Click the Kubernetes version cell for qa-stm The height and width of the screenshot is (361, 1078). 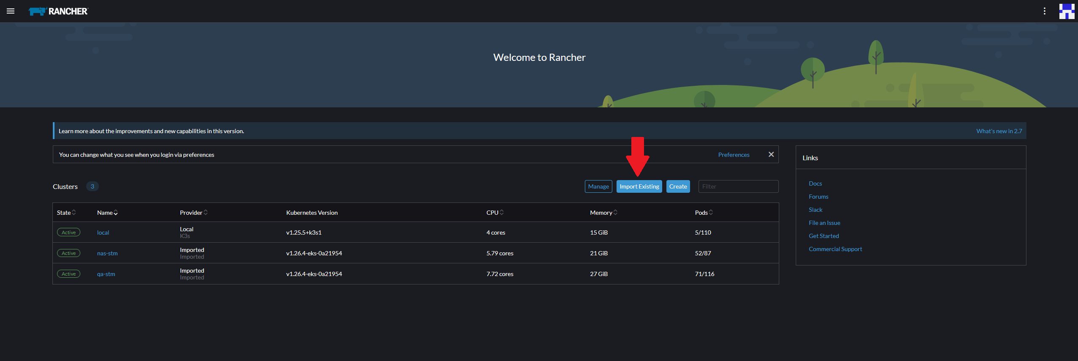pos(314,274)
